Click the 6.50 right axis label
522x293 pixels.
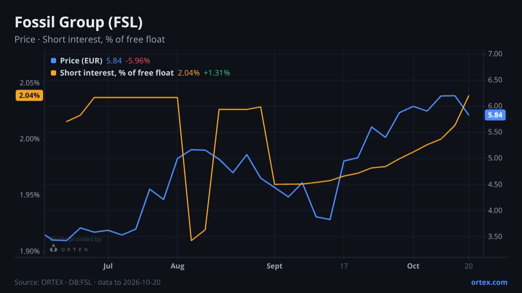coord(495,80)
